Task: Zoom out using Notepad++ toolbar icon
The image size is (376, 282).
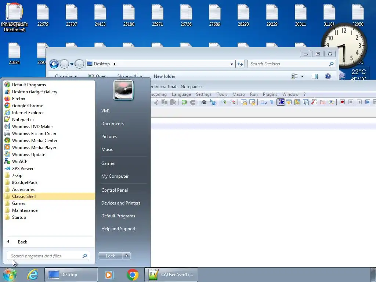Action: pyautogui.click(x=232, y=102)
